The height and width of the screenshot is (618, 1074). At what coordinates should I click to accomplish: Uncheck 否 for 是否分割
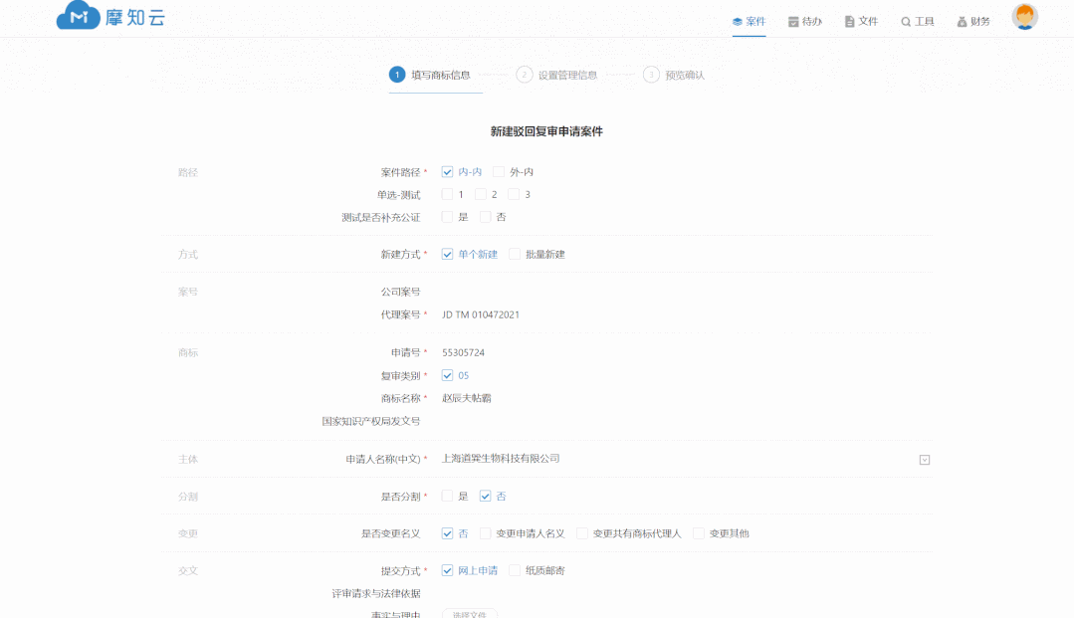pos(486,496)
